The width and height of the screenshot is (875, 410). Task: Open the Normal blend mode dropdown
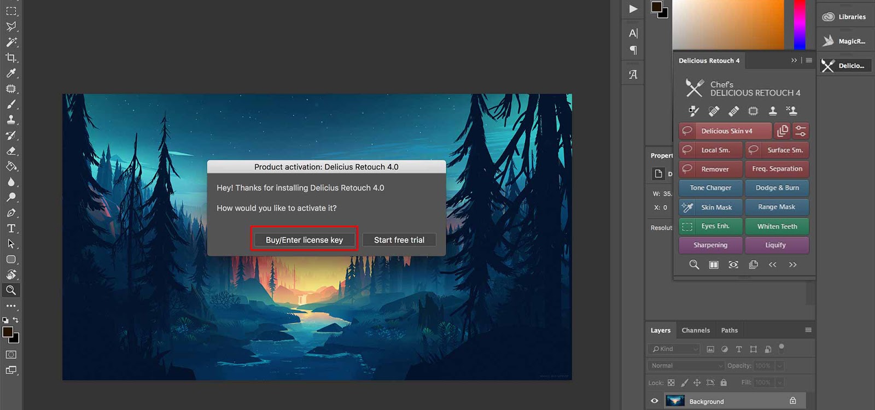point(686,366)
